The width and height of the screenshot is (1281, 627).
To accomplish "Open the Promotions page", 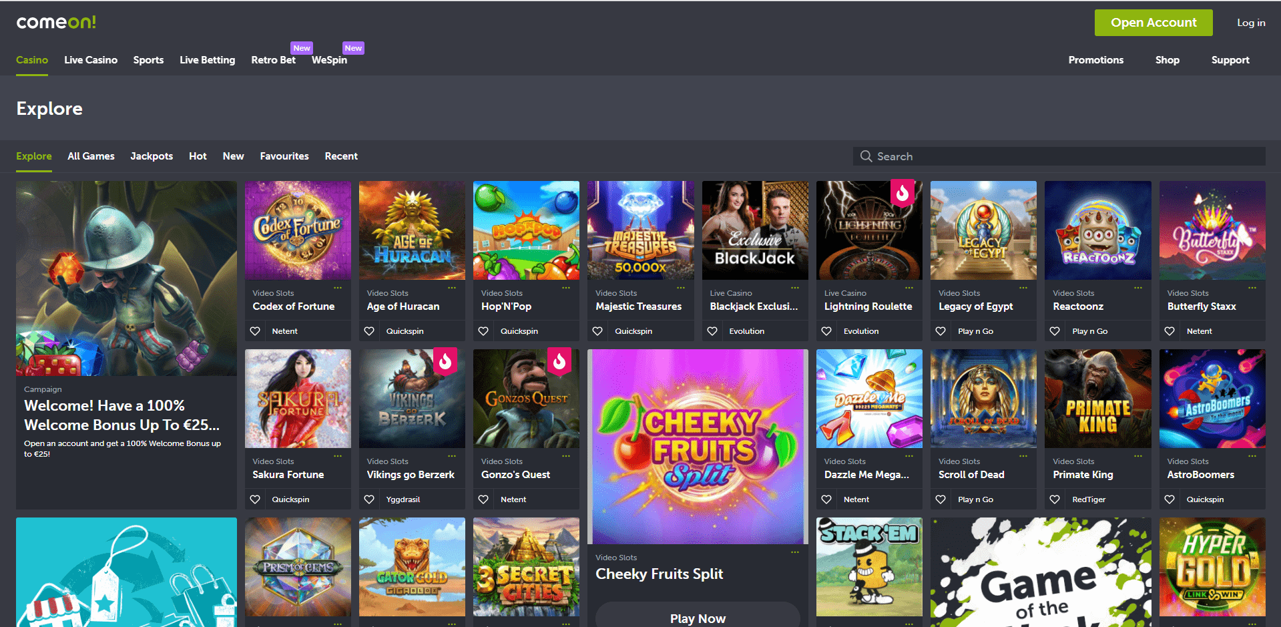I will pyautogui.click(x=1096, y=60).
